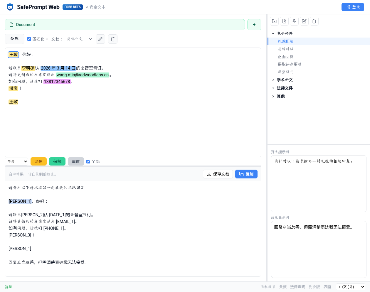Switch to the Document tab
370x292 pixels.
tap(125, 25)
